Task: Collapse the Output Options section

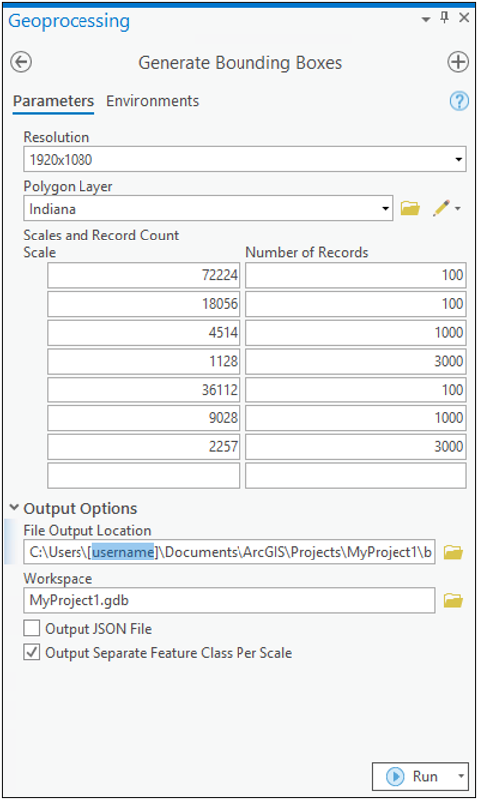Action: pos(14,508)
